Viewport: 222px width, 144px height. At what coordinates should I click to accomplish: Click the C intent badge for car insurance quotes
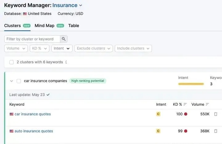pos(158,114)
